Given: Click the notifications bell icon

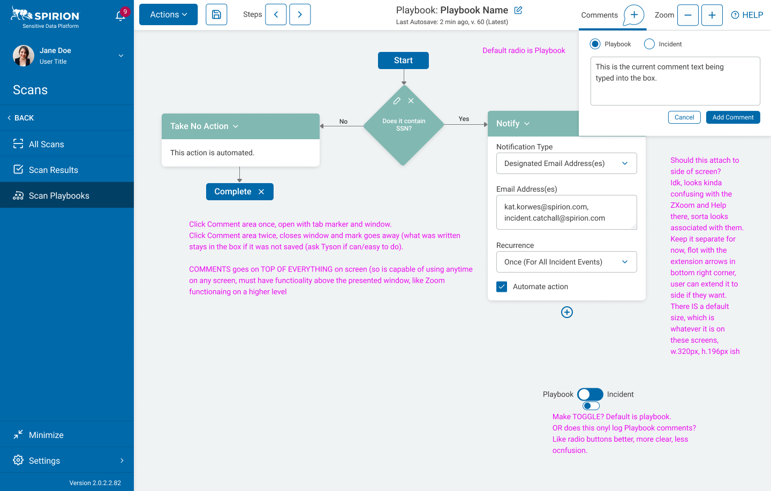Looking at the screenshot, I should [120, 16].
